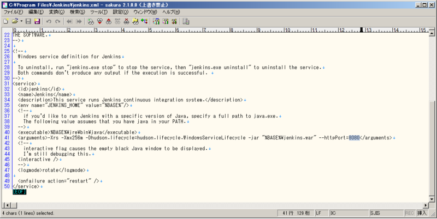Click the sakura application icon in title bar
The width and height of the screenshot is (437, 219).
point(5,5)
